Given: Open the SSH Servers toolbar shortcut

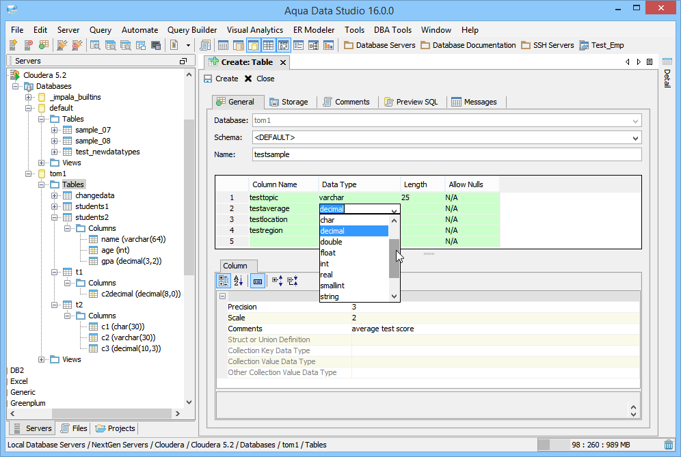Looking at the screenshot, I should 547,45.
